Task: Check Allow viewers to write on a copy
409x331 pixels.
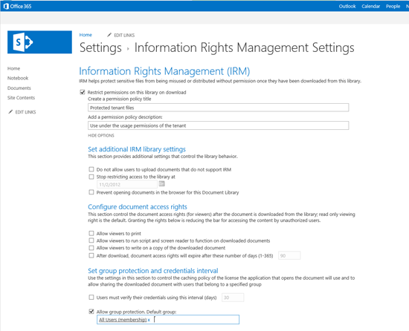Action: (91, 248)
